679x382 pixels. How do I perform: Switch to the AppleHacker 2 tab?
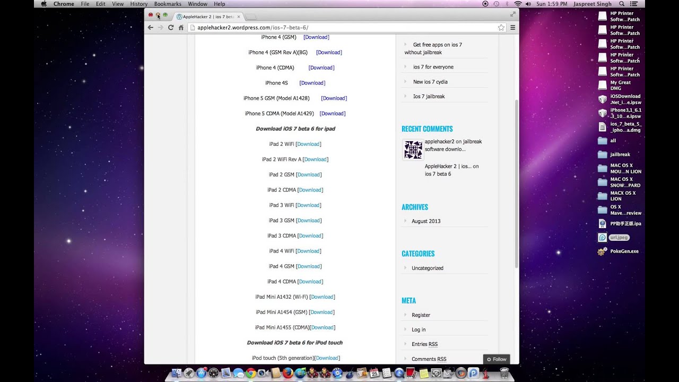coord(208,16)
